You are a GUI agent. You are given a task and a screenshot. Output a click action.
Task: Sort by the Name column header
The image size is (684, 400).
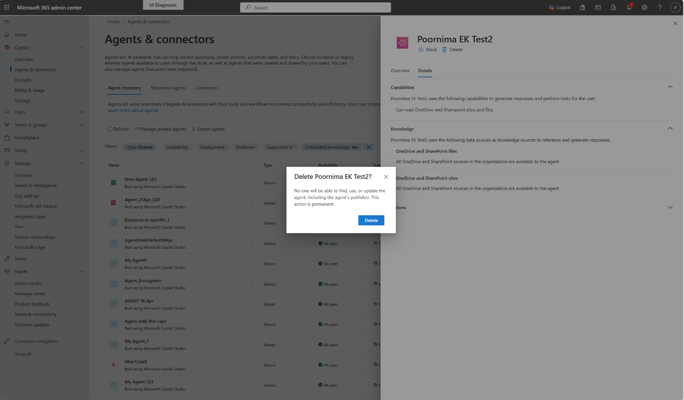point(113,165)
